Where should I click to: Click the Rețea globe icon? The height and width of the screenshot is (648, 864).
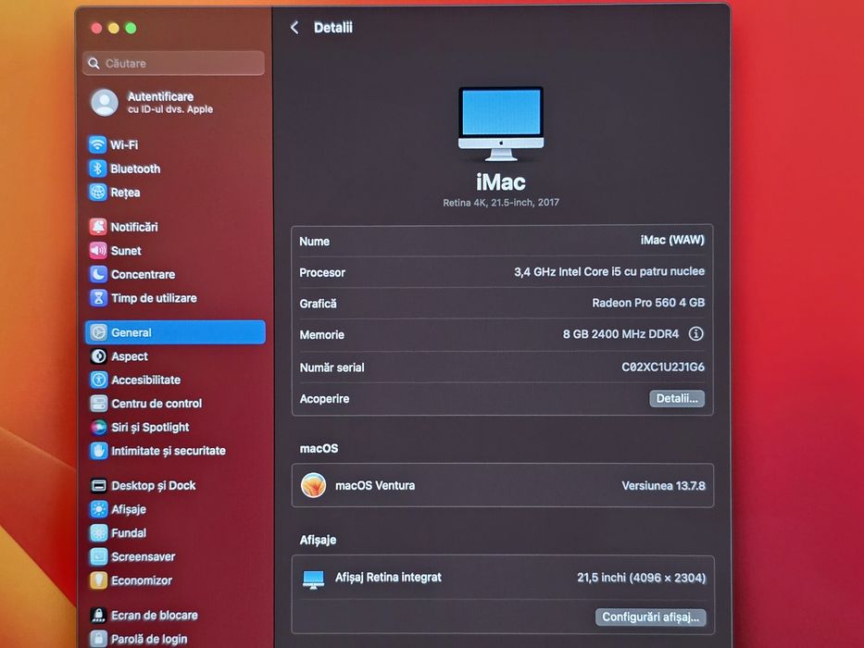[97, 193]
